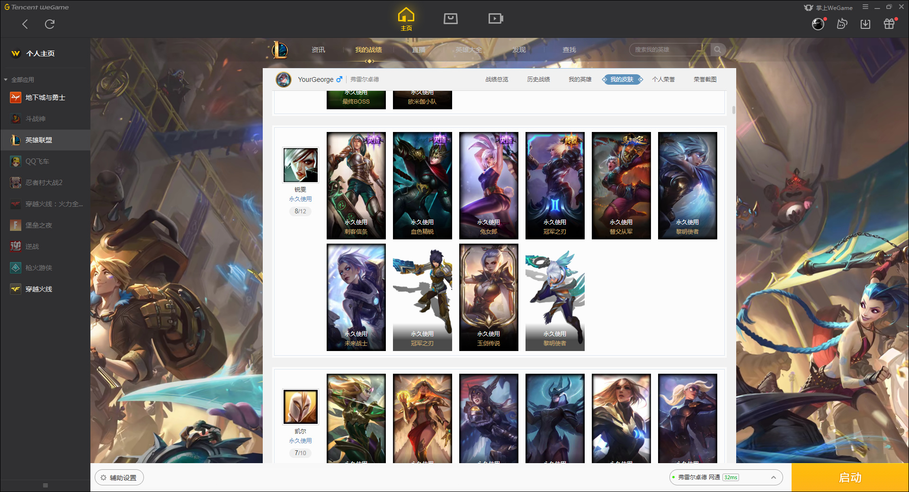View the 兔女郎 skin card
909x492 pixels.
(x=489, y=185)
